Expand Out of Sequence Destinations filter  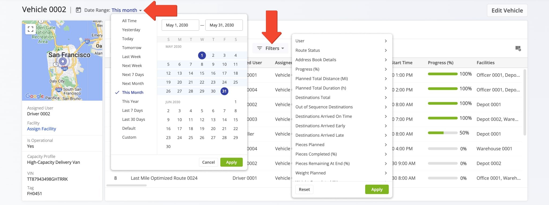[341, 107]
